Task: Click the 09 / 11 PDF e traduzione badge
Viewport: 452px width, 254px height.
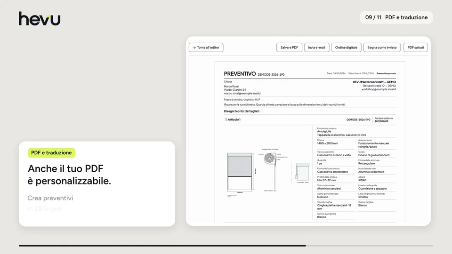Action: pyautogui.click(x=396, y=17)
